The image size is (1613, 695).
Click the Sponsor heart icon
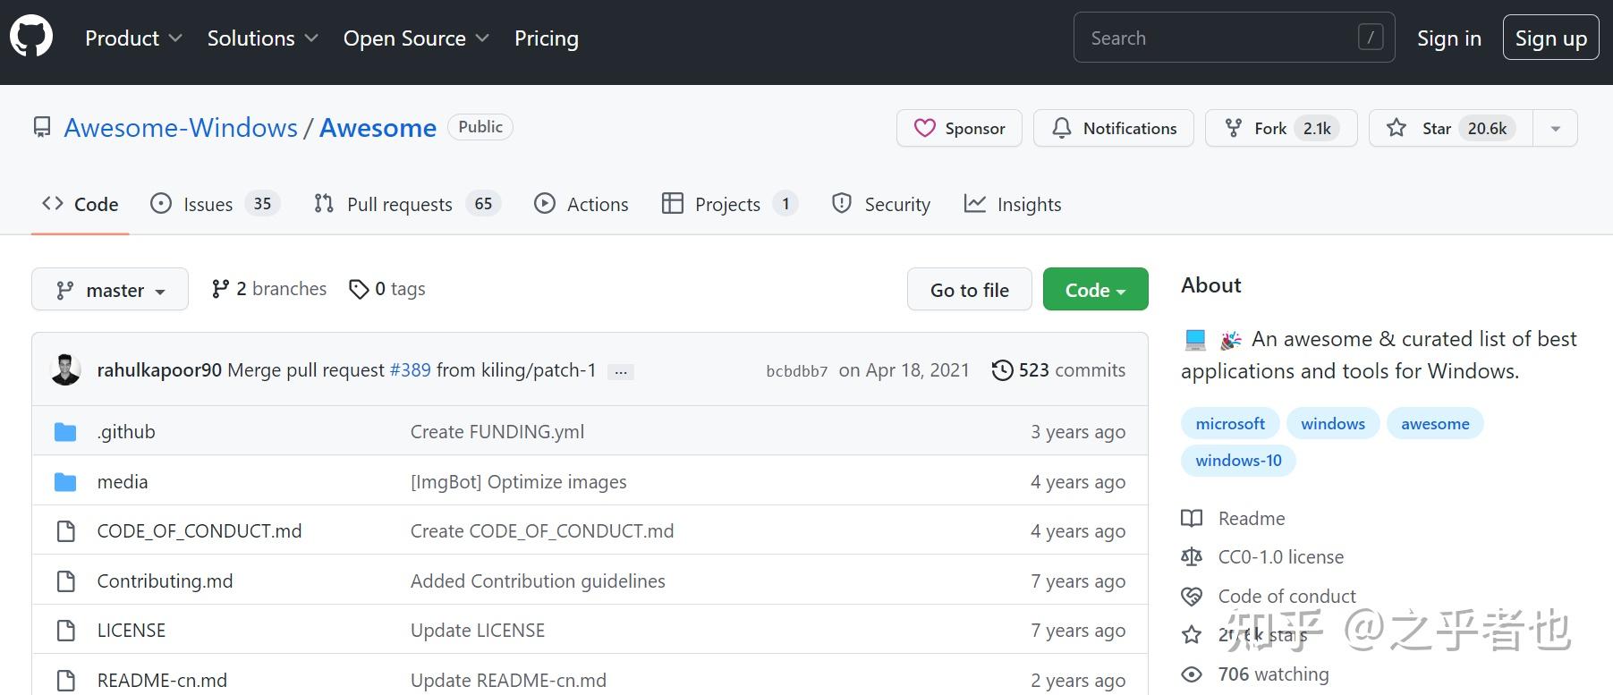pos(925,128)
